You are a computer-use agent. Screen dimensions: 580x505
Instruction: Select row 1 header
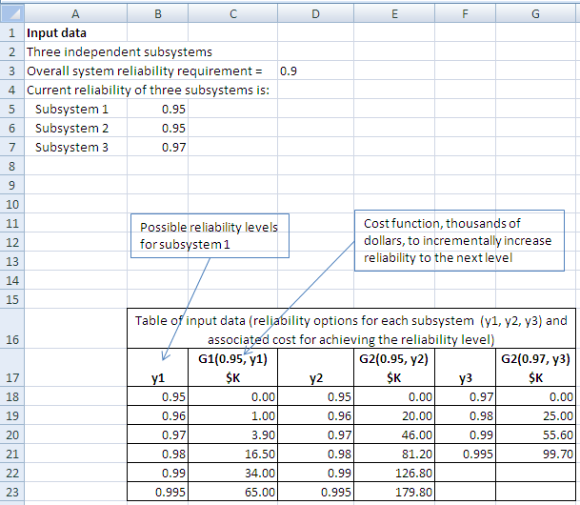12,32
